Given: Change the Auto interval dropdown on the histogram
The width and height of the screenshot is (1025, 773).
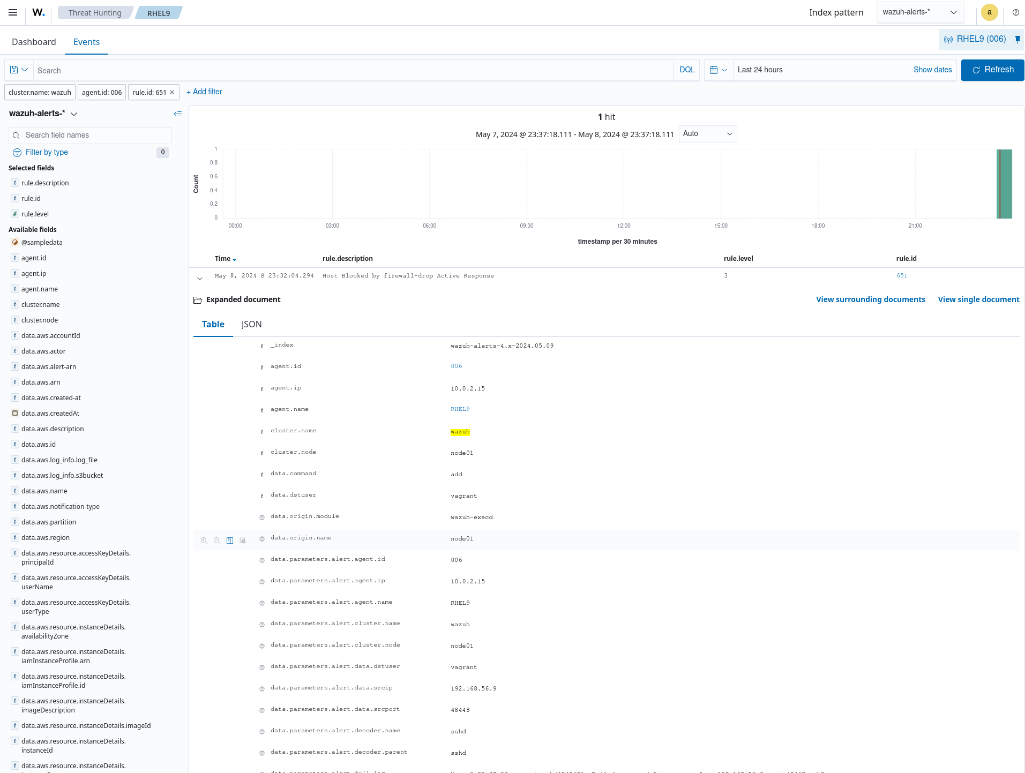Looking at the screenshot, I should click(707, 134).
